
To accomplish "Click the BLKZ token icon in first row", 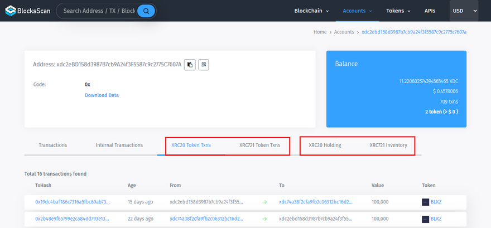I will [425, 202].
